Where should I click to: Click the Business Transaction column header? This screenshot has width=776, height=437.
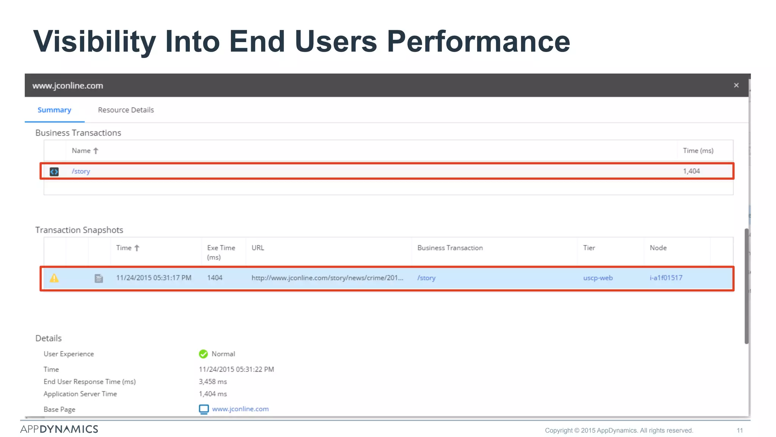[450, 248]
